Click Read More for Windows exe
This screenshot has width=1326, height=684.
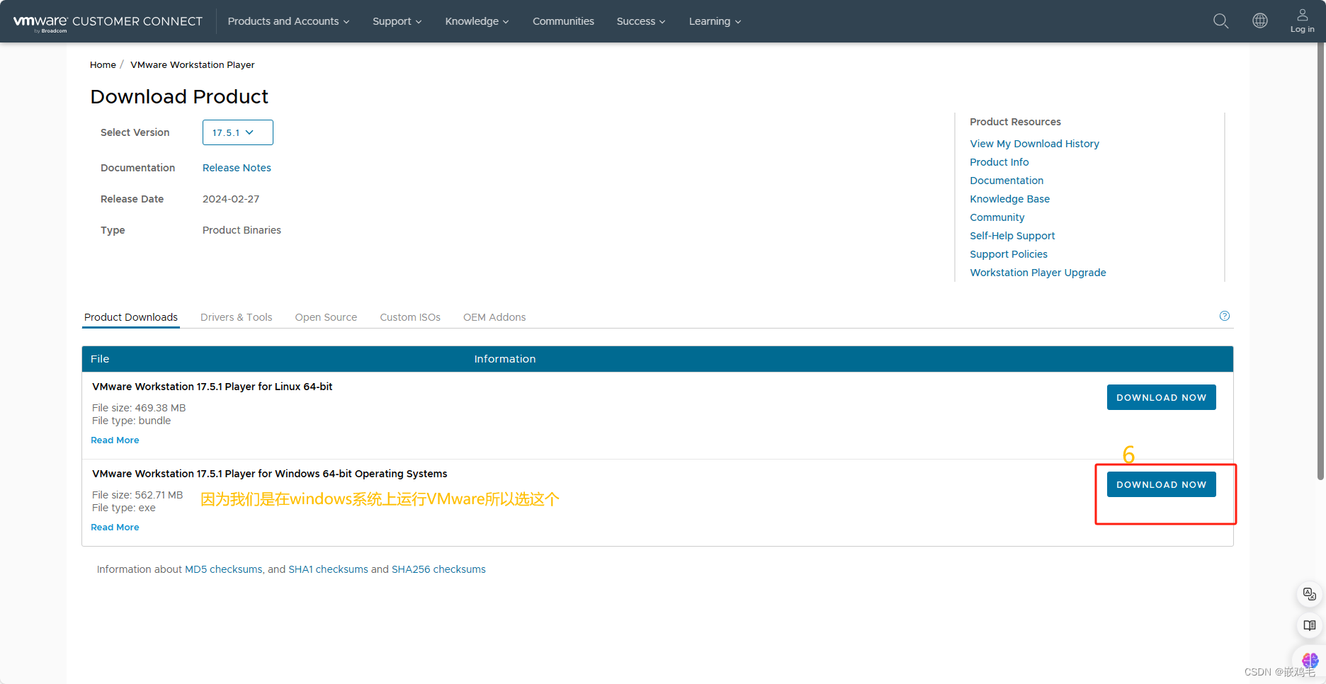[x=115, y=528]
